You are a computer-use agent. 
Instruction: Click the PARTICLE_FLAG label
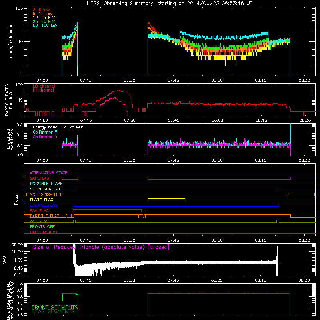pos(45,216)
